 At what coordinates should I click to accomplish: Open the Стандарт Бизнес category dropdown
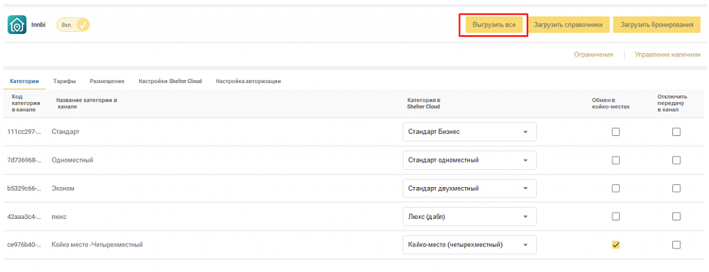[x=469, y=132]
